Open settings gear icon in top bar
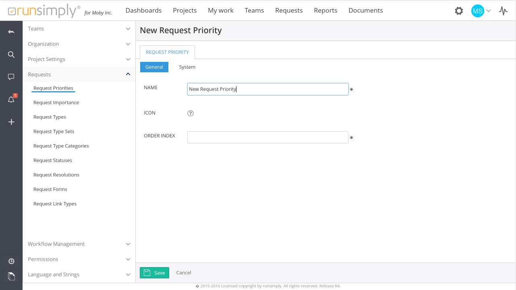Image resolution: width=516 pixels, height=290 pixels. coord(459,11)
